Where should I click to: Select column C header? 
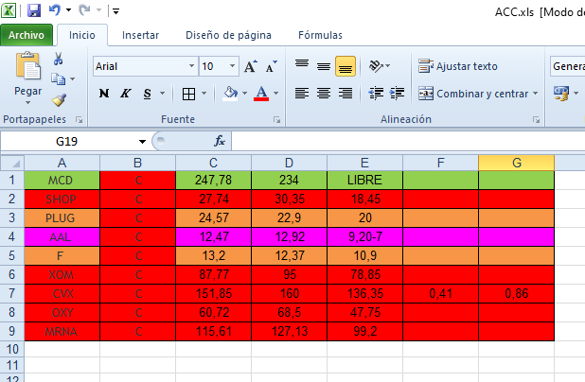coord(213,164)
